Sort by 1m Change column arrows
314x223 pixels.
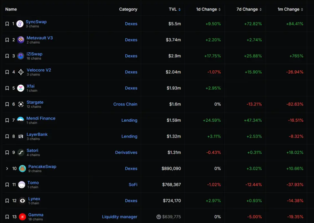pyautogui.click(x=302, y=9)
